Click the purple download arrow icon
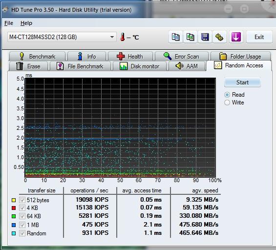Viewport: 276px width, 250px height. (x=236, y=37)
